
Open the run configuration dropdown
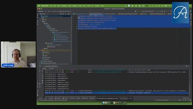point(149,12)
